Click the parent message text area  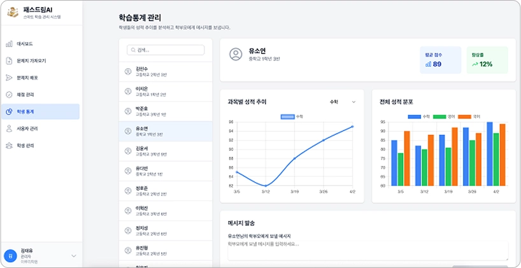pos(368,251)
